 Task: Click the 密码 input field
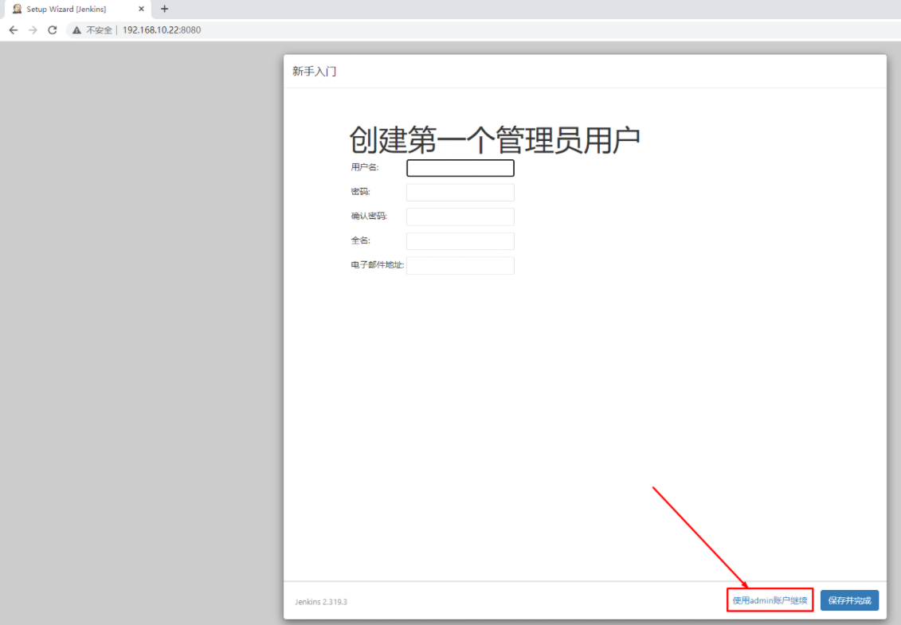[460, 193]
